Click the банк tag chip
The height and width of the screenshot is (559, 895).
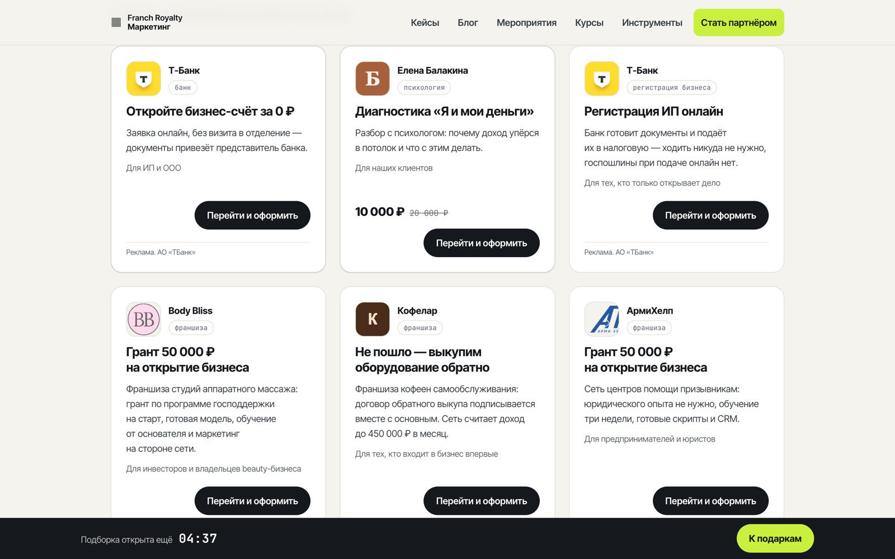[x=183, y=88]
